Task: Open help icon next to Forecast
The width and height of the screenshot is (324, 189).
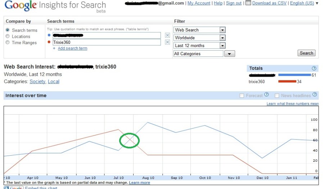Action: [266, 95]
